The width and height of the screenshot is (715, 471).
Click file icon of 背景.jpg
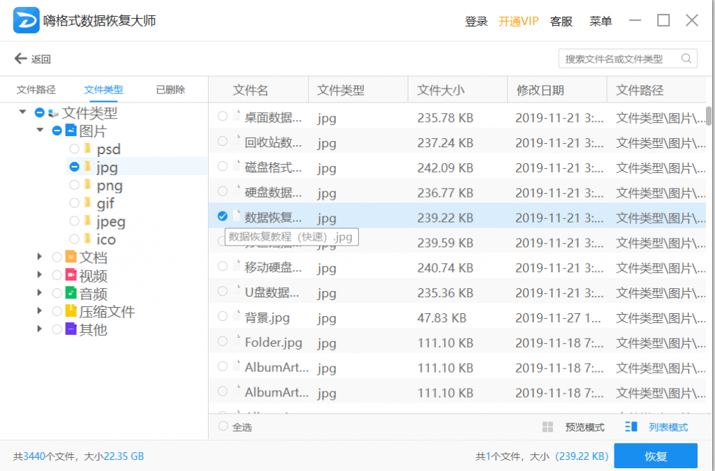click(x=236, y=315)
